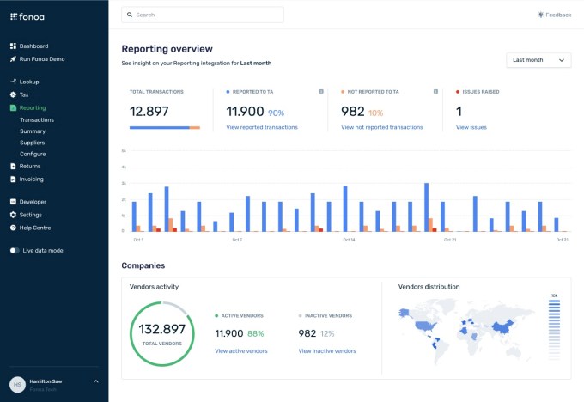Open the Help Centre icon
Screen dimensions: 584x402
(x=13, y=228)
